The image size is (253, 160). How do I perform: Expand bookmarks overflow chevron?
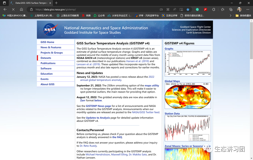[x=230, y=16]
